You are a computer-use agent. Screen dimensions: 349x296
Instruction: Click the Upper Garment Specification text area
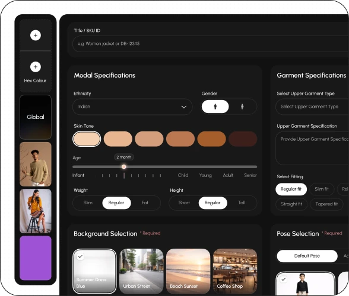pos(312,148)
